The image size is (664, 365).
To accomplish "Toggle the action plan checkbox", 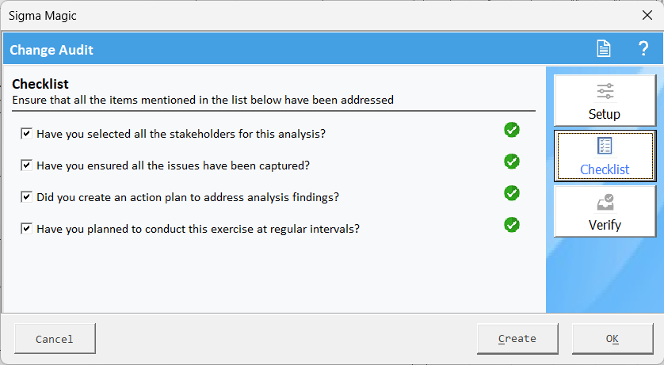I will pos(26,196).
